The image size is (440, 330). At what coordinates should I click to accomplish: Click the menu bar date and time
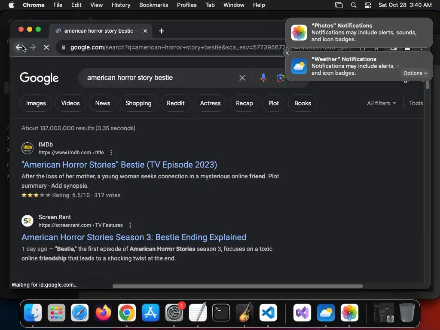pyautogui.click(x=405, y=5)
